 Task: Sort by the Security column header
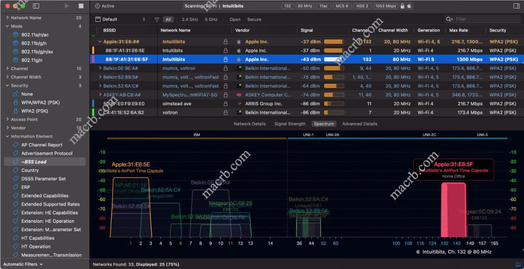(497, 30)
